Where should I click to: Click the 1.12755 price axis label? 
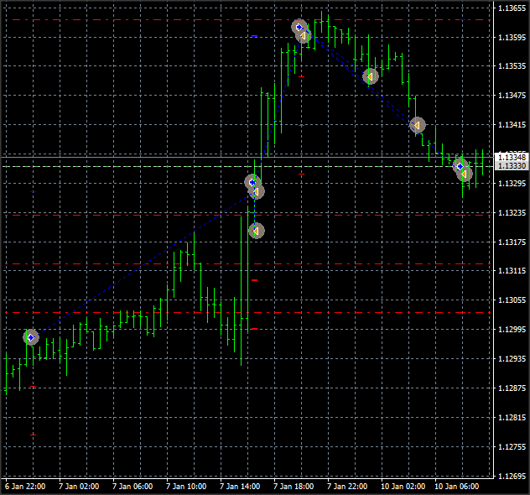click(512, 447)
